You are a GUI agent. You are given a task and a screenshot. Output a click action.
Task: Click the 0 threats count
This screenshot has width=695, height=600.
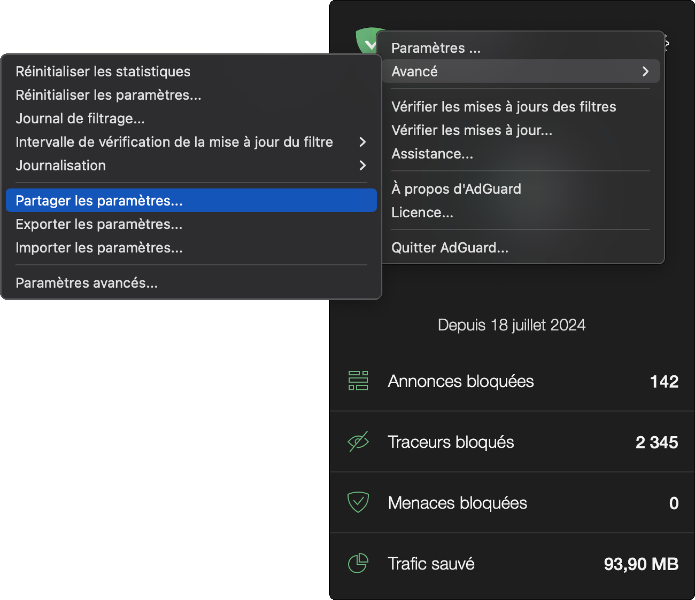[x=674, y=503]
